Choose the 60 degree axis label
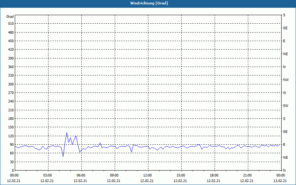 pyautogui.click(x=12, y=153)
